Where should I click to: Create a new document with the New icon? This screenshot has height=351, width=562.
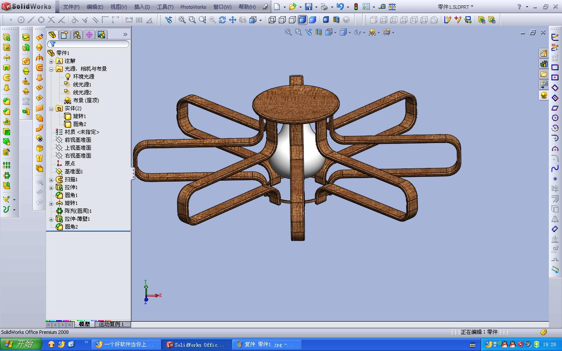click(277, 7)
